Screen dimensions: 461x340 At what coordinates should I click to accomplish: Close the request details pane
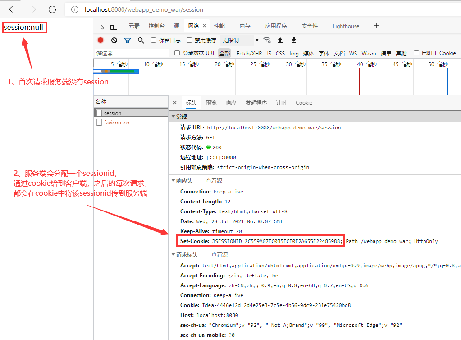tap(175, 103)
